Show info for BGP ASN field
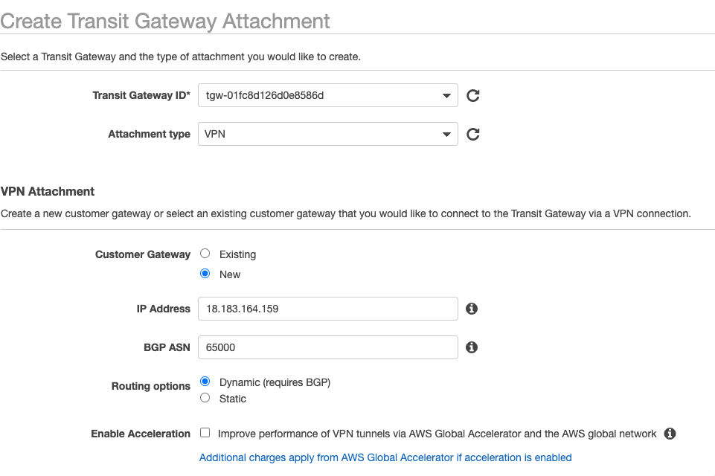 (x=472, y=347)
